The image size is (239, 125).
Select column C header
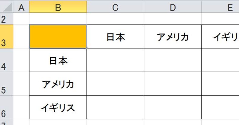[115, 7]
